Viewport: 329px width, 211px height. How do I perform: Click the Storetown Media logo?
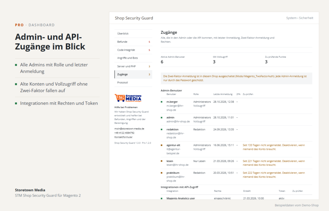[128, 98]
